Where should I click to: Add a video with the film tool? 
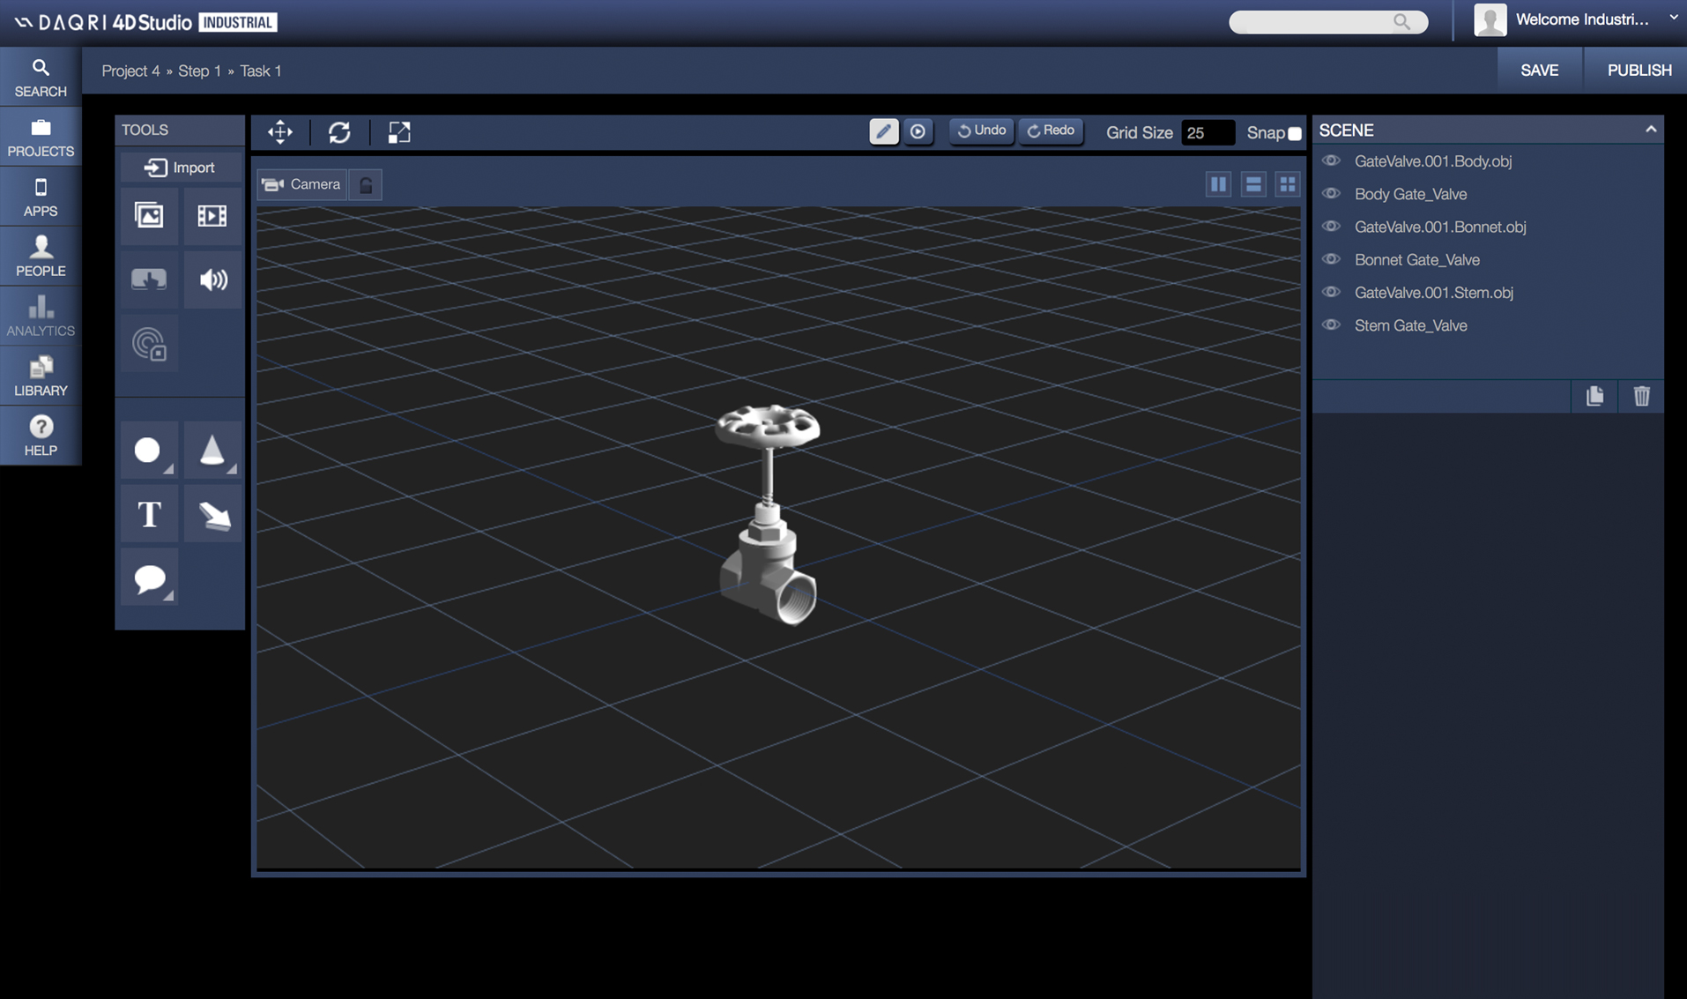(212, 215)
